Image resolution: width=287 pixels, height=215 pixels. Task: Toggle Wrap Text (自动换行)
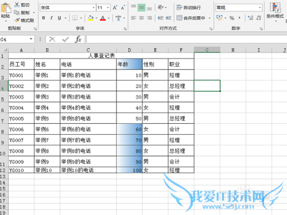[x=189, y=7]
